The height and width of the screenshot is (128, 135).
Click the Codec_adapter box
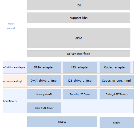115,67
